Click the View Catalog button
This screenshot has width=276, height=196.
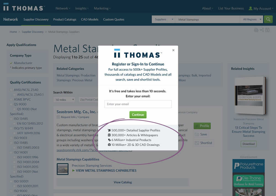123,182
